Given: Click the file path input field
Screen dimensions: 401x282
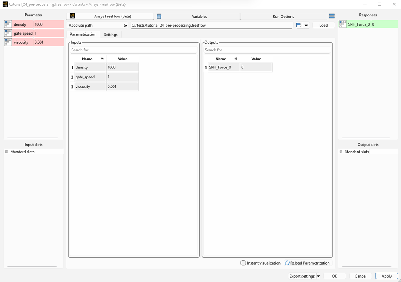Looking at the screenshot, I should [212, 25].
